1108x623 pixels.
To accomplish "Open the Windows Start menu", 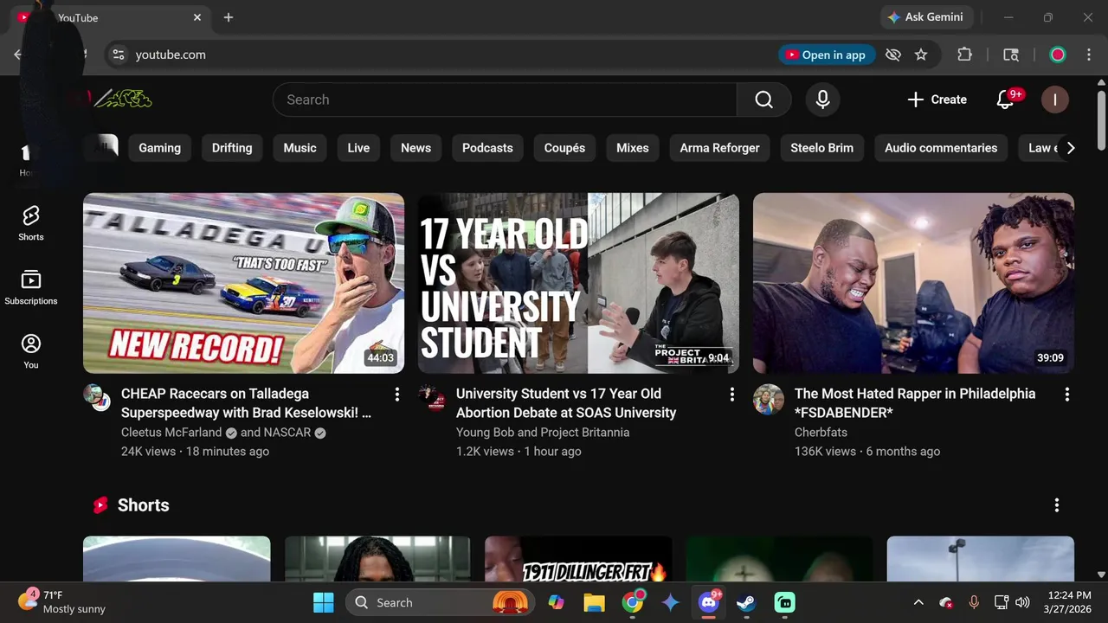I will 324,602.
